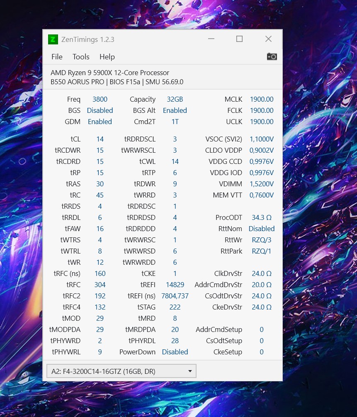Click the tRDWR value 9
The height and width of the screenshot is (417, 357).
click(x=175, y=184)
